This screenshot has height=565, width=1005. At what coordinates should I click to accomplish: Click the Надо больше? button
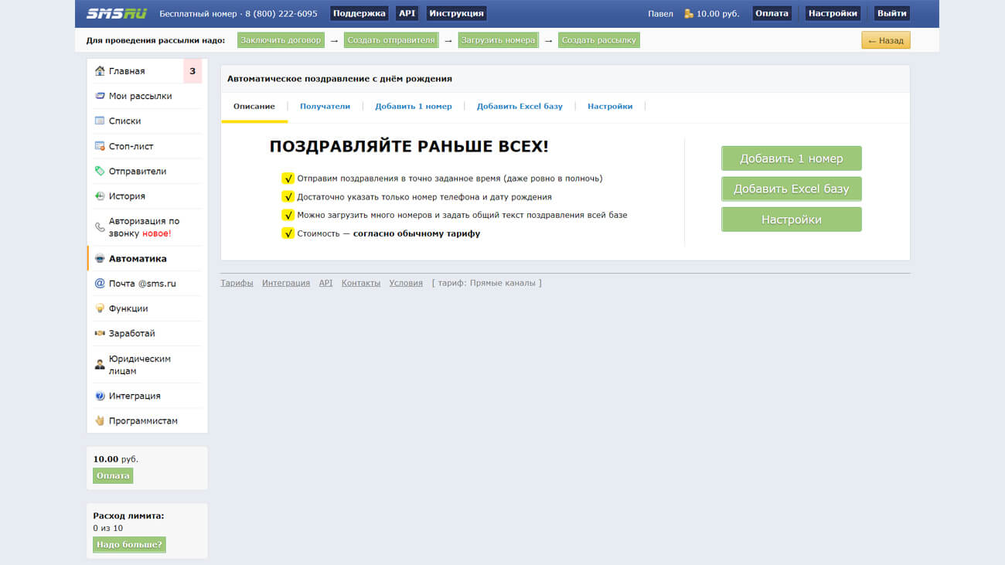point(129,545)
